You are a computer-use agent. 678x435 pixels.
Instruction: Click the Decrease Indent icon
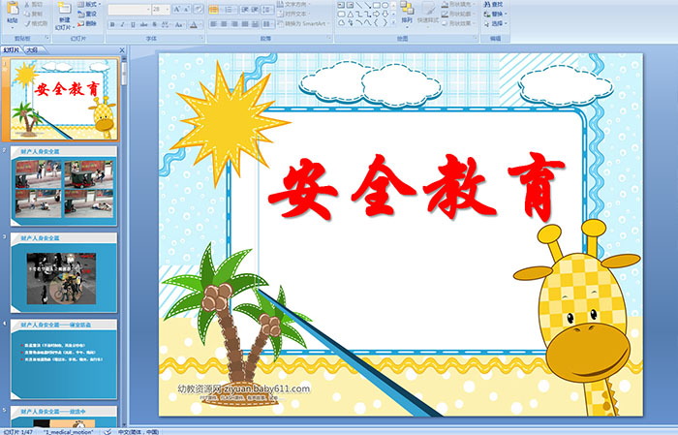pyautogui.click(x=245, y=9)
